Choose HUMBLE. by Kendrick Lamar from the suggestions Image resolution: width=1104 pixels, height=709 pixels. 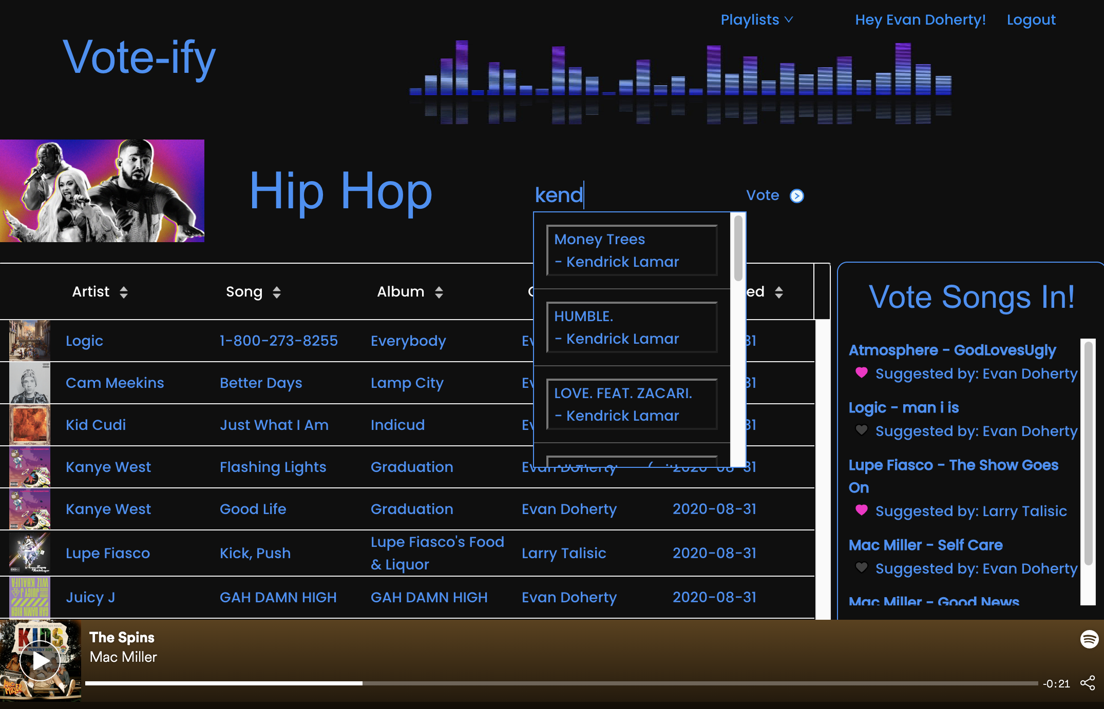(x=632, y=327)
